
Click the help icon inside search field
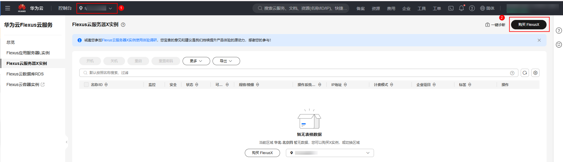pyautogui.click(x=512, y=73)
